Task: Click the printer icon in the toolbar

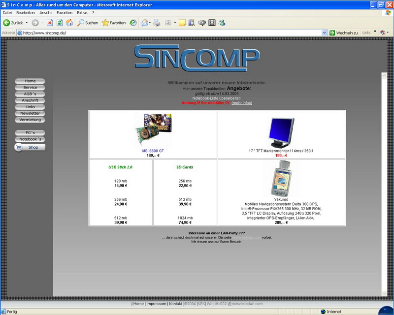Action: click(157, 23)
